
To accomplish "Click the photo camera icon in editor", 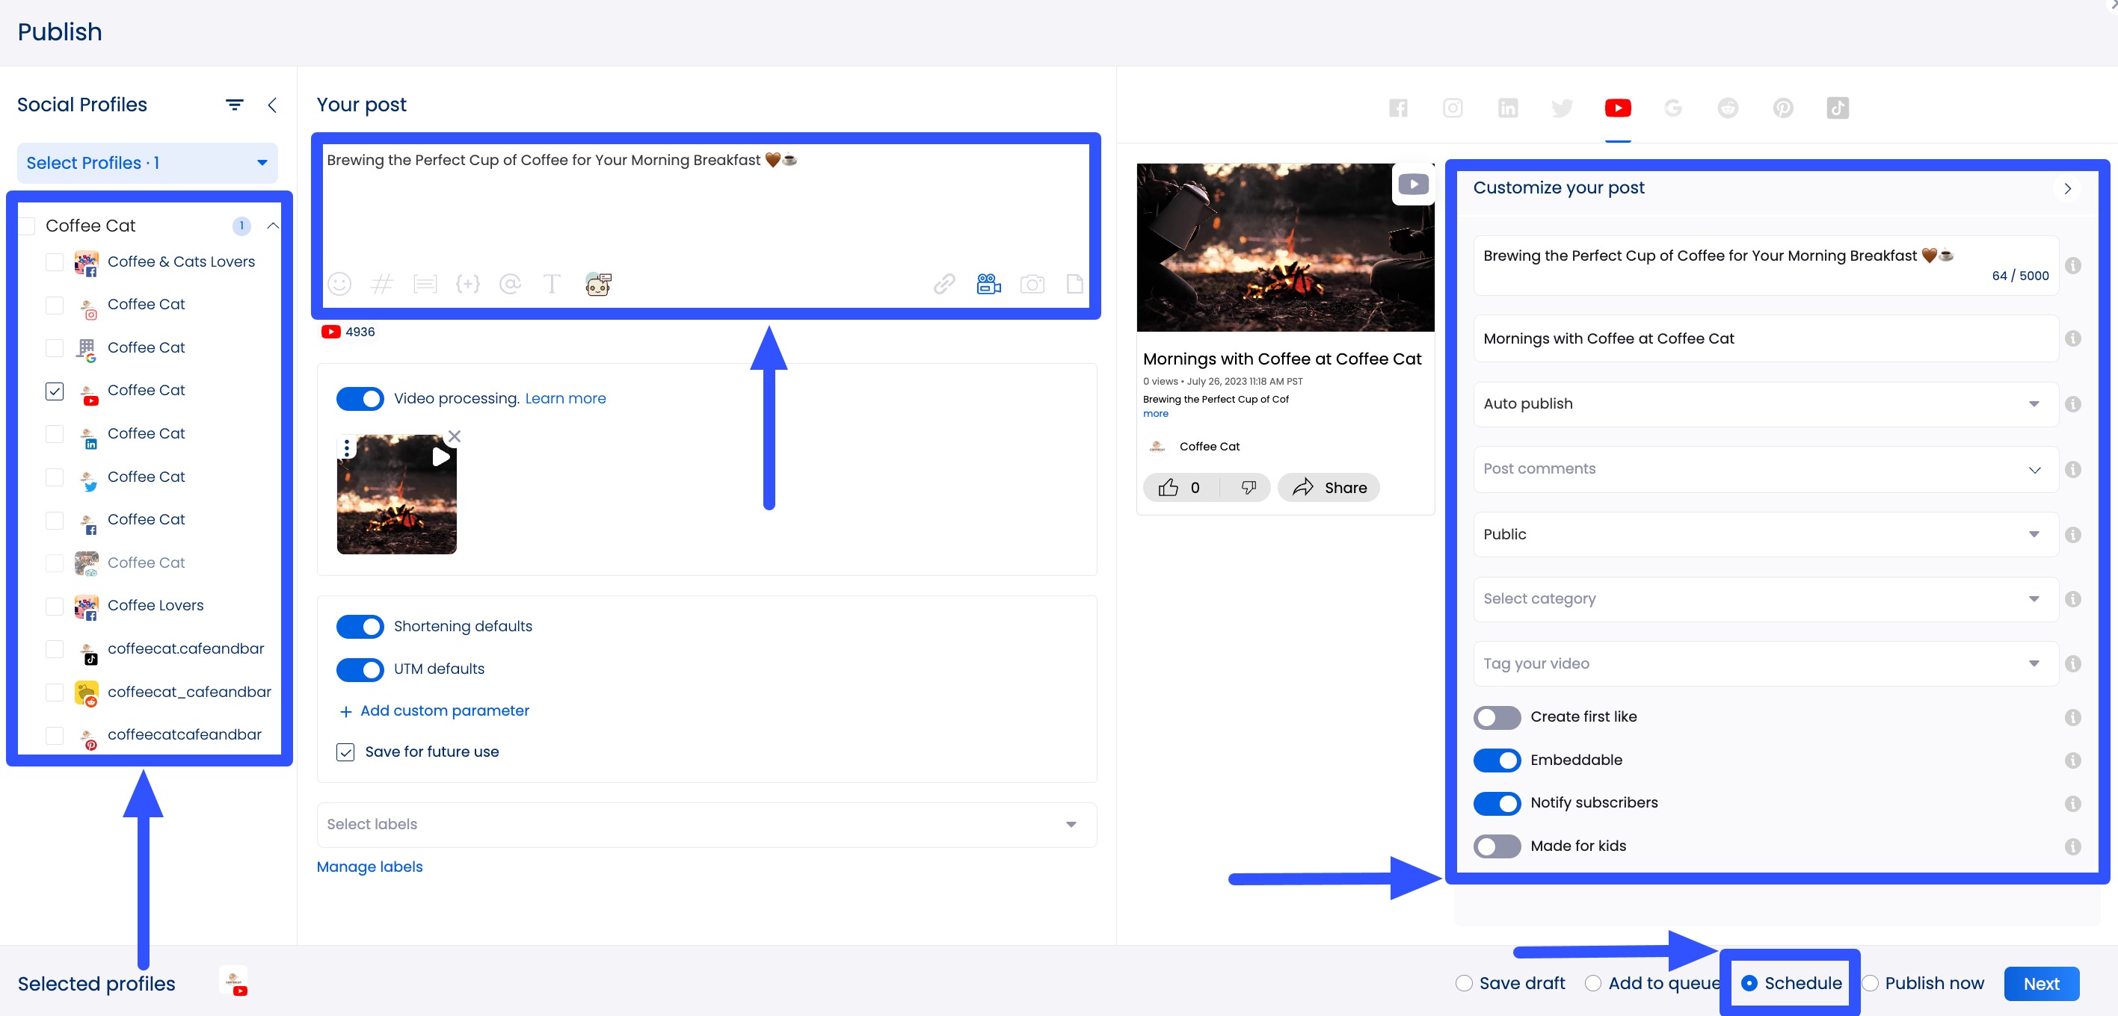I will coord(1032,284).
